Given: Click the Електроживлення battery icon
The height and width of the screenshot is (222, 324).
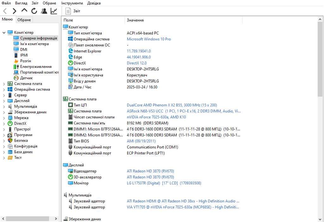Looking at the screenshot, I should coord(16,67).
